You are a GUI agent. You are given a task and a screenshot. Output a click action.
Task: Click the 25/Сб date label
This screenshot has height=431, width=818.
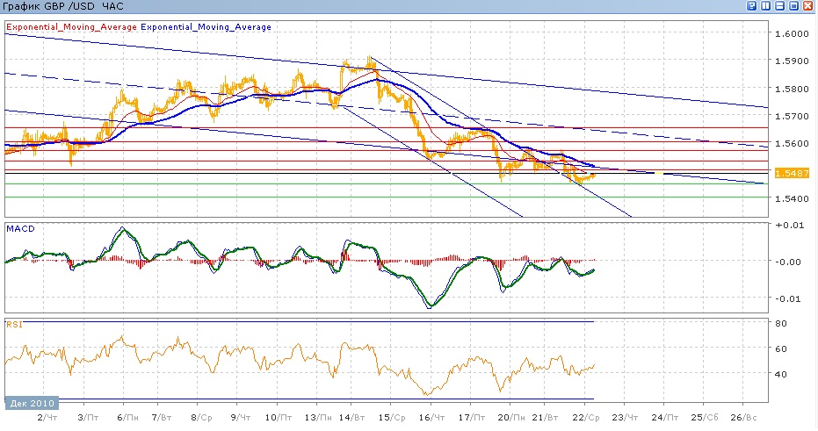705,418
